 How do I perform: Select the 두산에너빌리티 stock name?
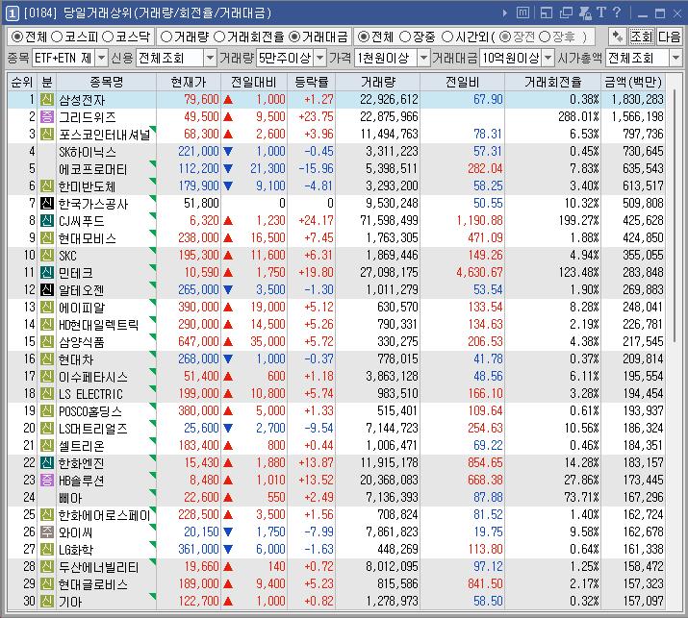point(99,567)
